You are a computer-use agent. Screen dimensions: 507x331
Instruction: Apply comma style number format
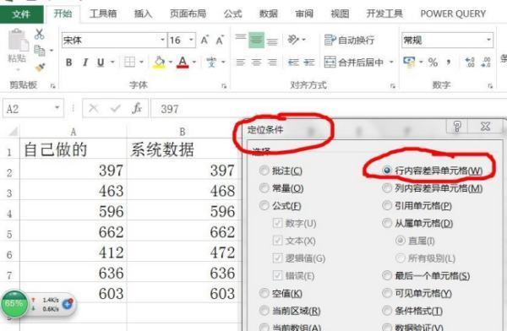(x=449, y=62)
